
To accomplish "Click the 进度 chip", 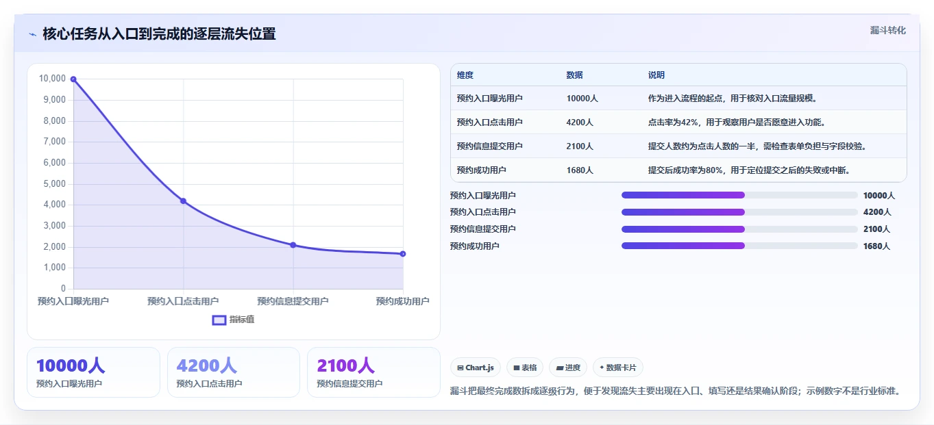I will point(568,368).
